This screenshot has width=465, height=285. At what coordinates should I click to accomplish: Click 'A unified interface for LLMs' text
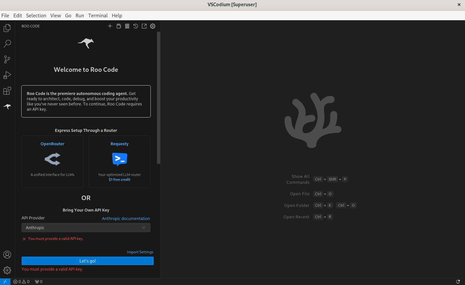(52, 175)
